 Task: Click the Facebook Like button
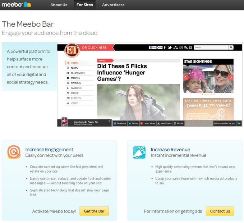pos(152,47)
